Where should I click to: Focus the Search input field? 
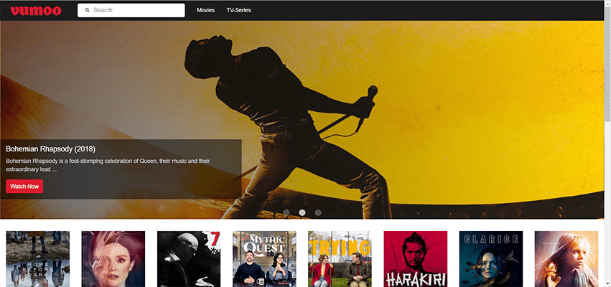(x=131, y=10)
